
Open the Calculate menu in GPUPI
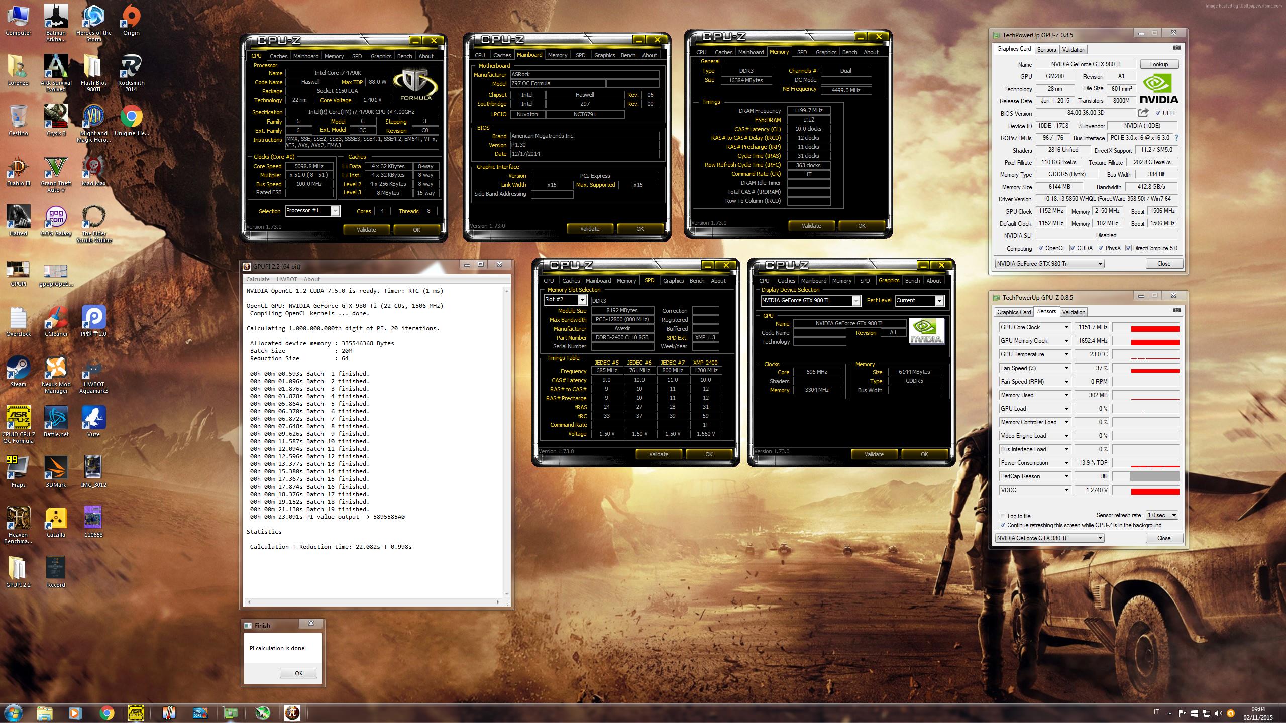[x=258, y=279]
